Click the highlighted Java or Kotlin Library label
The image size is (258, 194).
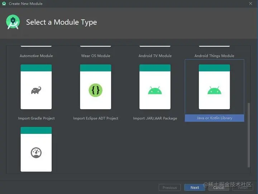[x=214, y=118]
